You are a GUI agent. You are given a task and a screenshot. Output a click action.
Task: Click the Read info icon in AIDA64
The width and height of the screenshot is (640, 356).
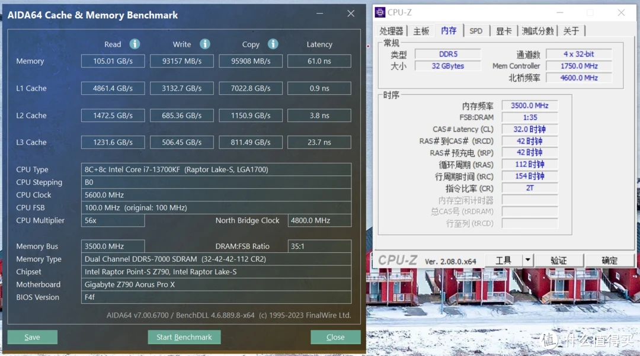point(135,44)
